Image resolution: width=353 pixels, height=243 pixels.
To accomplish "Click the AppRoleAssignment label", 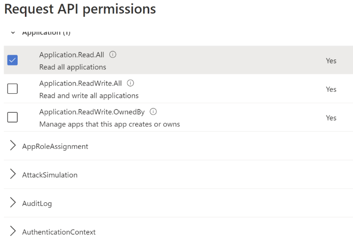I will [55, 147].
